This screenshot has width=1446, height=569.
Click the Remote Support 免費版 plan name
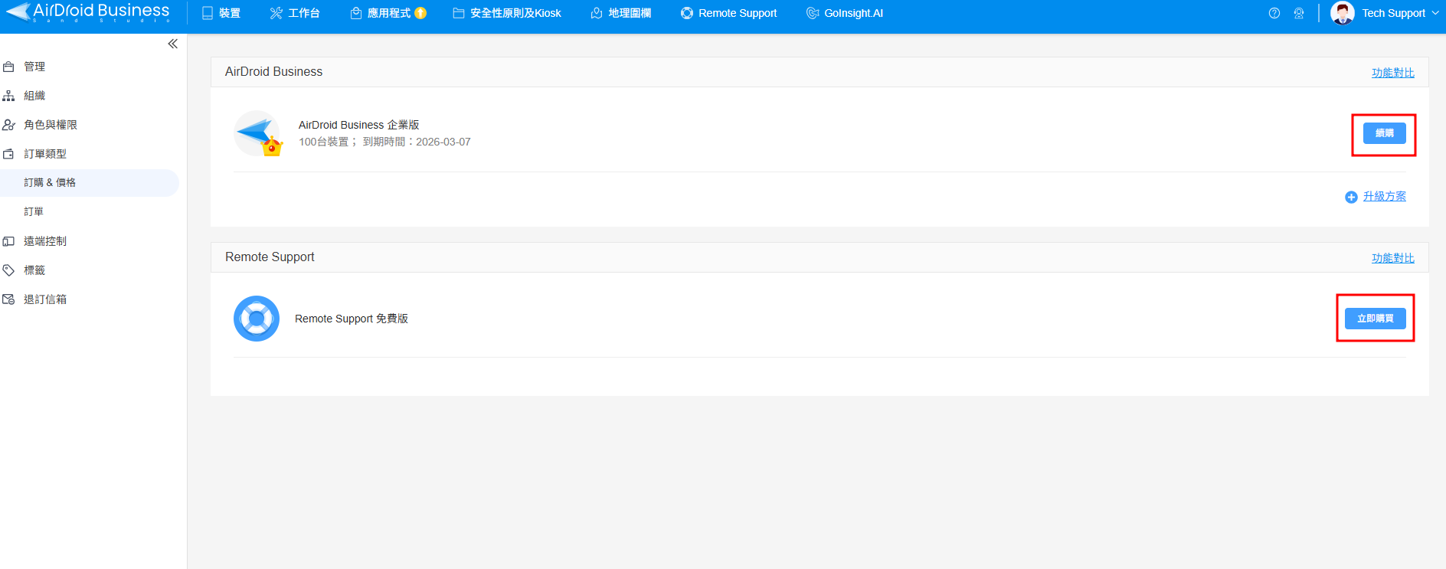click(x=352, y=319)
